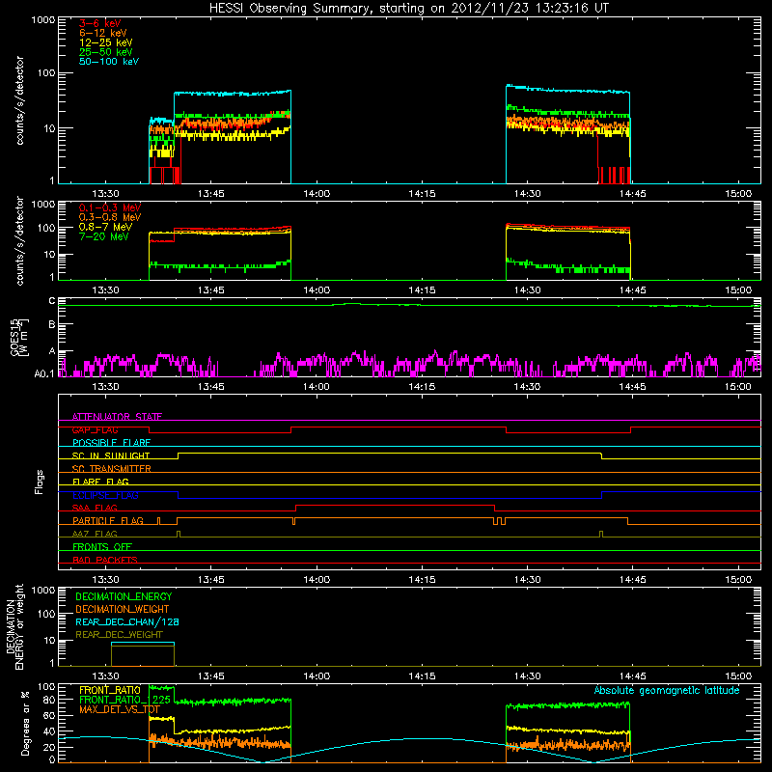Select the 6-12 keV legend label
Image resolution: width=772 pixels, height=772 pixels.
click(103, 33)
